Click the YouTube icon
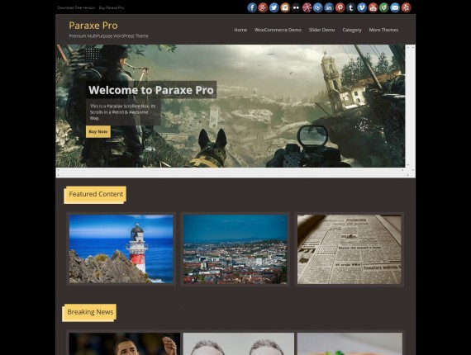Image resolution: width=471 pixels, height=355 pixels. pyautogui.click(x=373, y=7)
